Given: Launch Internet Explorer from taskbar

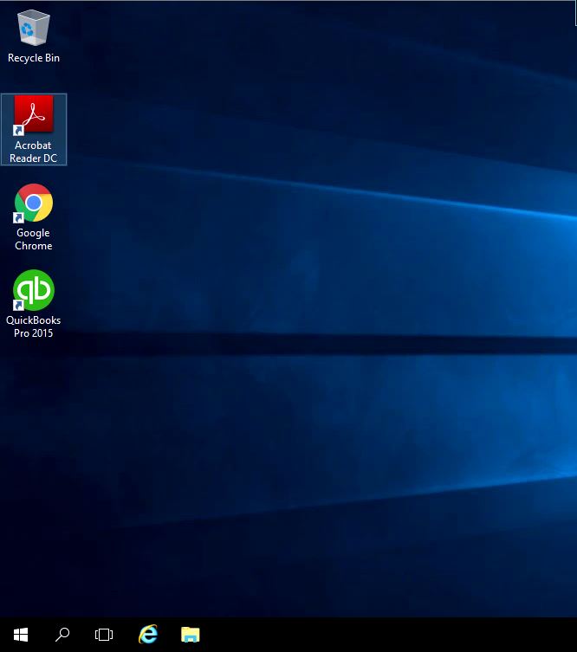Looking at the screenshot, I should coord(148,635).
